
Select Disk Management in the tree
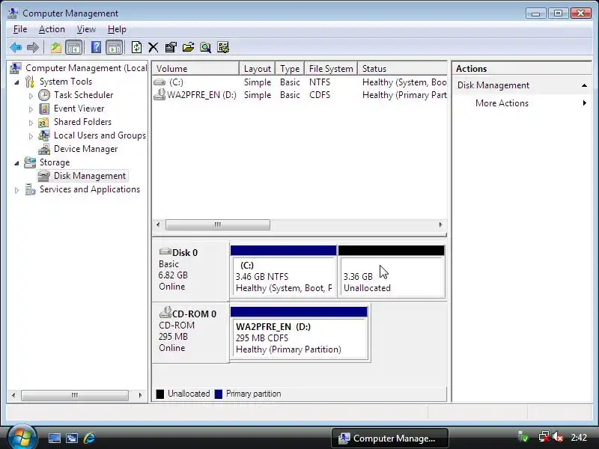pos(90,176)
